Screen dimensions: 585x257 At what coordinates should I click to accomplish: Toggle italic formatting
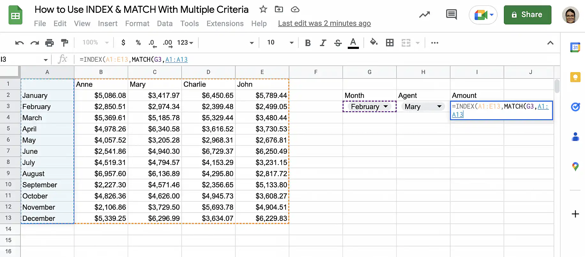323,43
